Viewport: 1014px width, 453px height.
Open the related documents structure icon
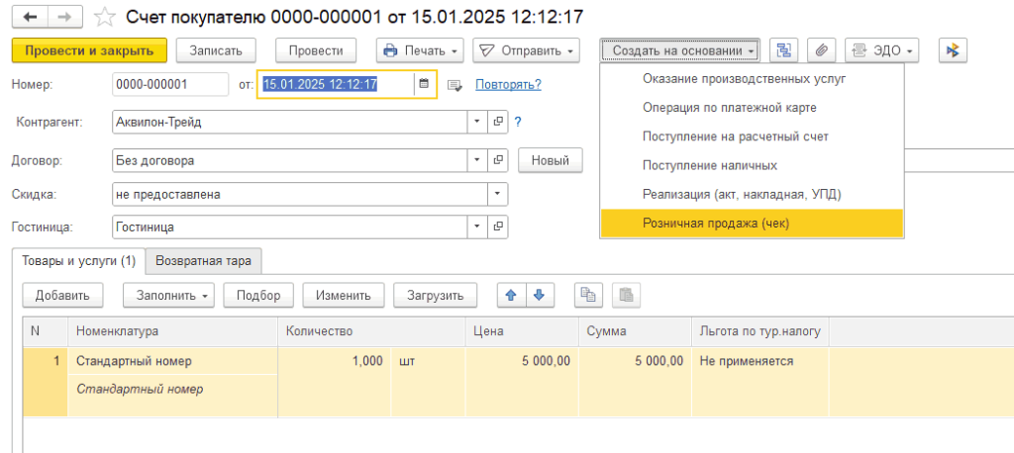tap(785, 50)
